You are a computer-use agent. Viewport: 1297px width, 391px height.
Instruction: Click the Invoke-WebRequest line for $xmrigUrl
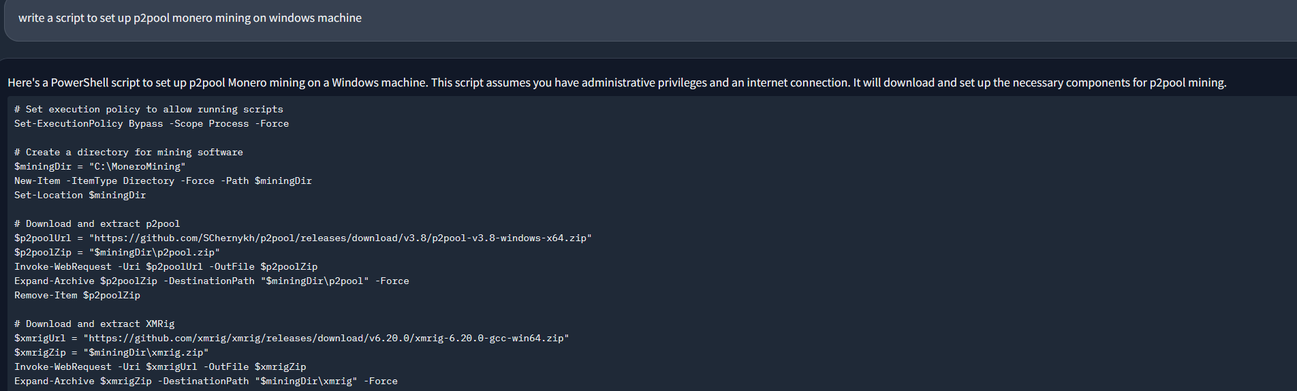[160, 367]
